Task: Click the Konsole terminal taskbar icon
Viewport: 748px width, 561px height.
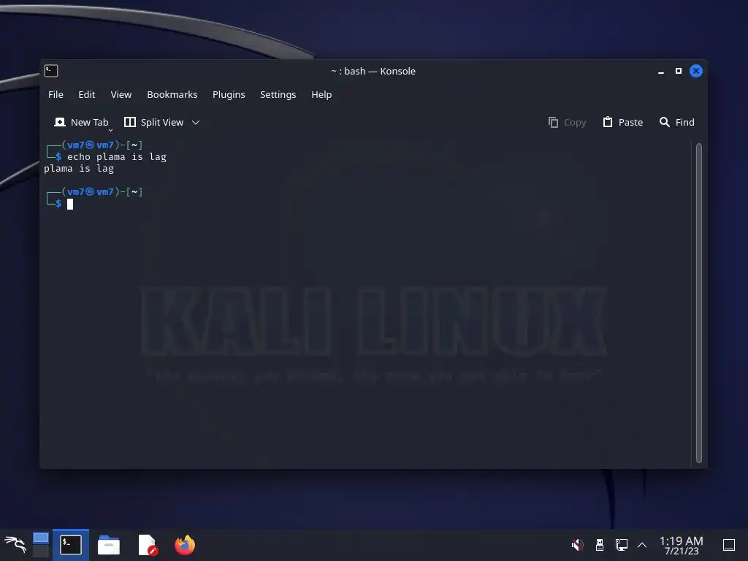Action: pyautogui.click(x=71, y=545)
